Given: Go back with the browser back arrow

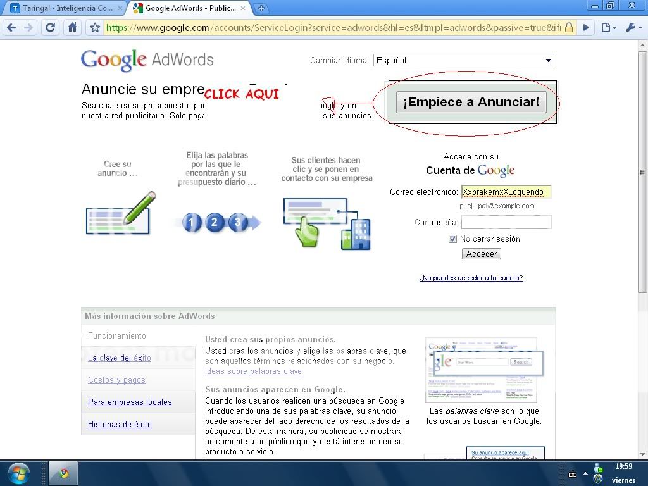Looking at the screenshot, I should tap(11, 28).
